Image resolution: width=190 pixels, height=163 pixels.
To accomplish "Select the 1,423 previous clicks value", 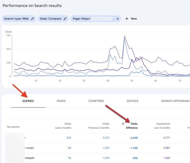I will pos(106,148).
